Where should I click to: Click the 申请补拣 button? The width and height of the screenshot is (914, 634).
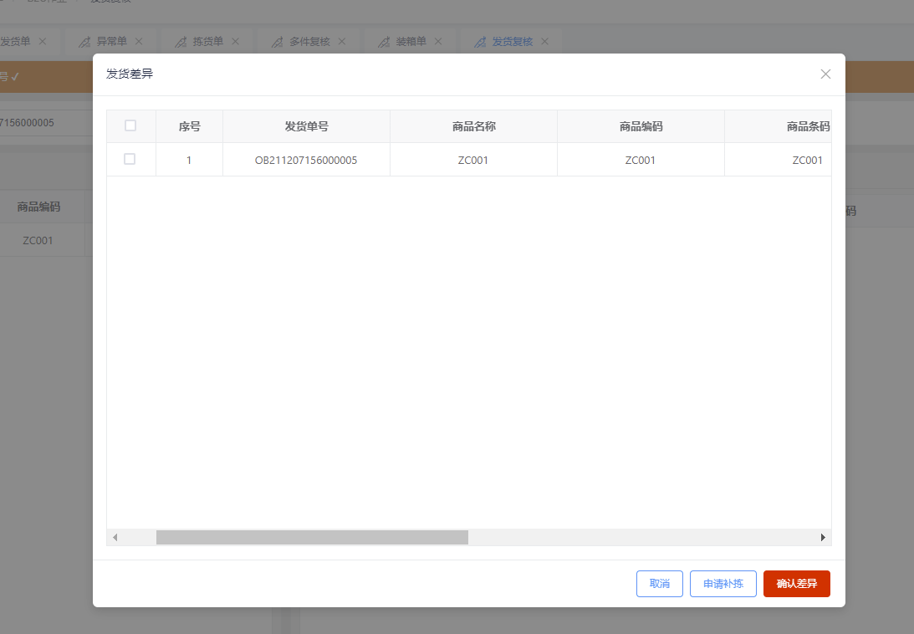tap(723, 584)
